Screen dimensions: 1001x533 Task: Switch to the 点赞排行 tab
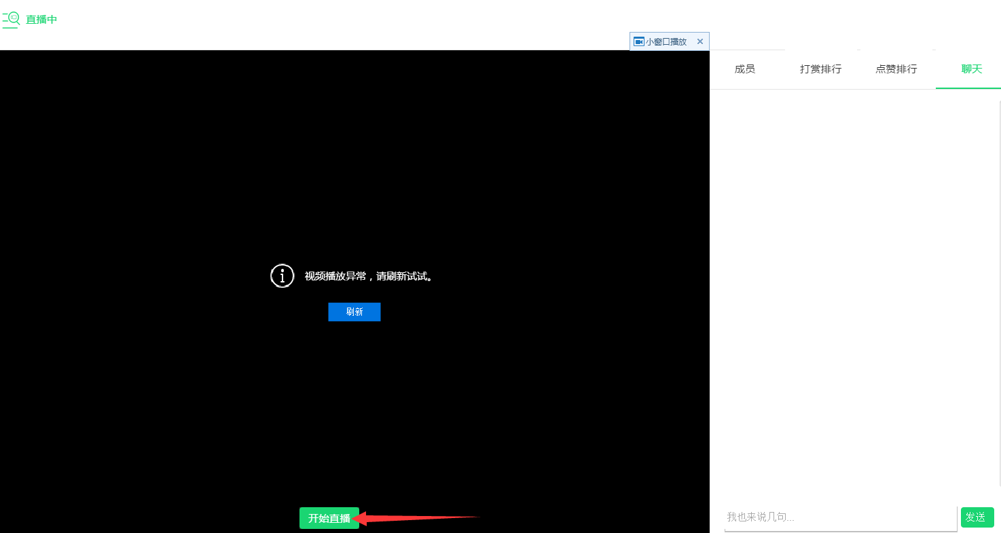coord(896,69)
